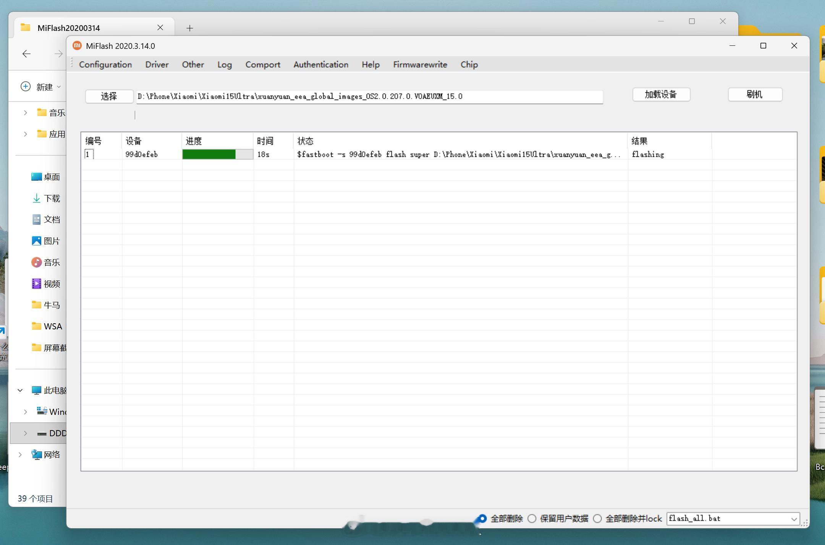This screenshot has height=545, width=825.
Task: Expand the DDD drive tree node
Action: click(x=25, y=433)
